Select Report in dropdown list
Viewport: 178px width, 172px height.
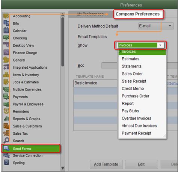click(142, 103)
